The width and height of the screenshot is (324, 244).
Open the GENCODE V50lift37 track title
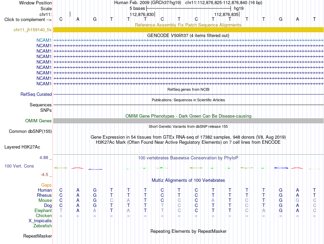[x=188, y=35]
